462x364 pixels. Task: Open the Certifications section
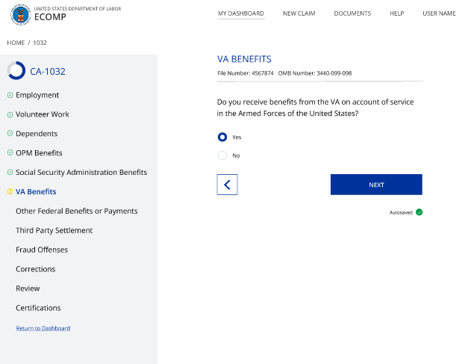pos(38,308)
